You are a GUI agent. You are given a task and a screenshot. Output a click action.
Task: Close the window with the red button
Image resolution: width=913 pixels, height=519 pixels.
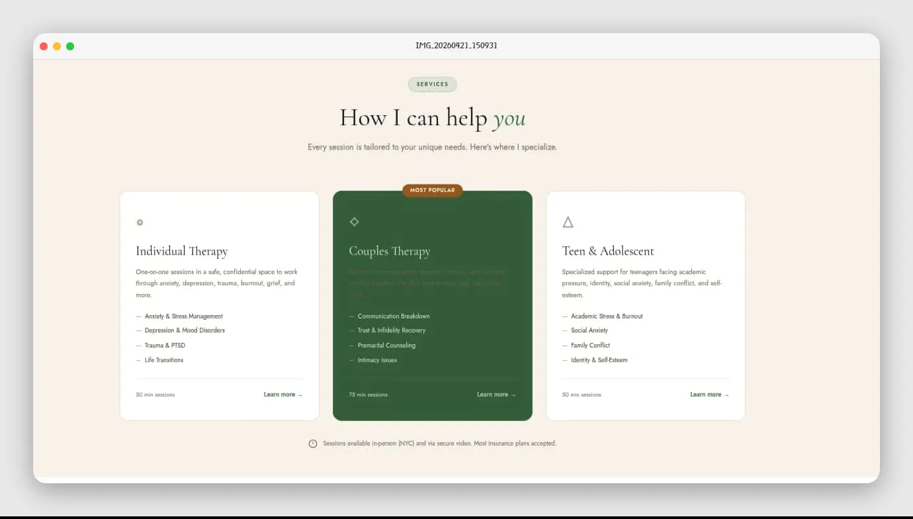(44, 46)
